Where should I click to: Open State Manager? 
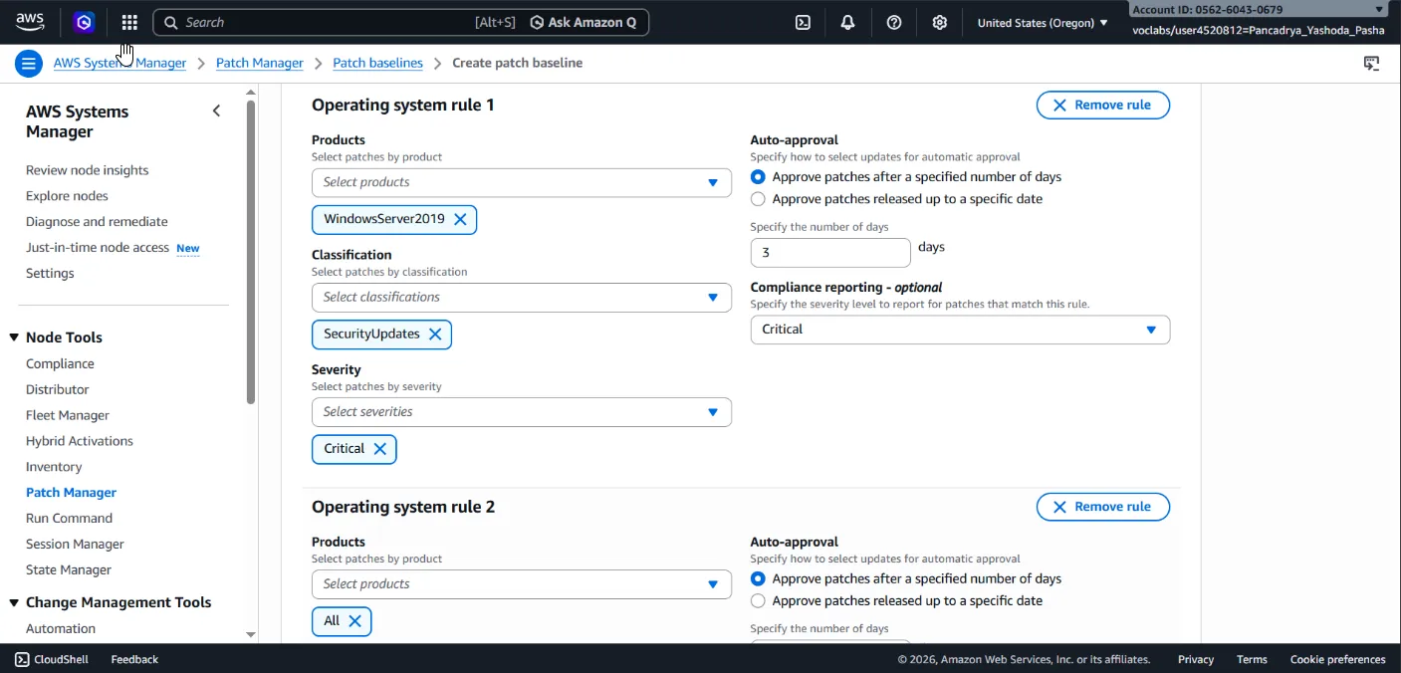coord(69,570)
